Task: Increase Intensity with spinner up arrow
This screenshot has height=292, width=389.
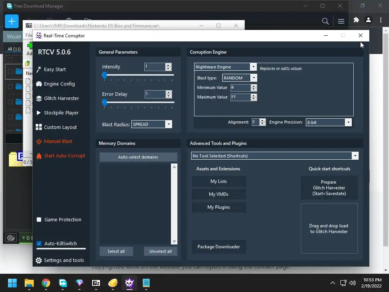Action: (x=168, y=65)
